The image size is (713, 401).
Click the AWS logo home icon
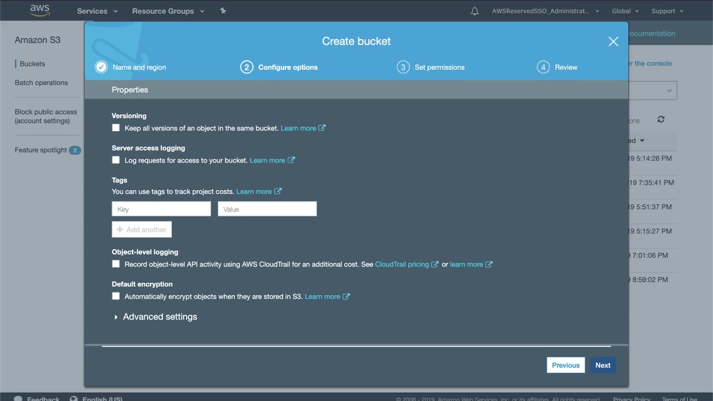tap(40, 11)
